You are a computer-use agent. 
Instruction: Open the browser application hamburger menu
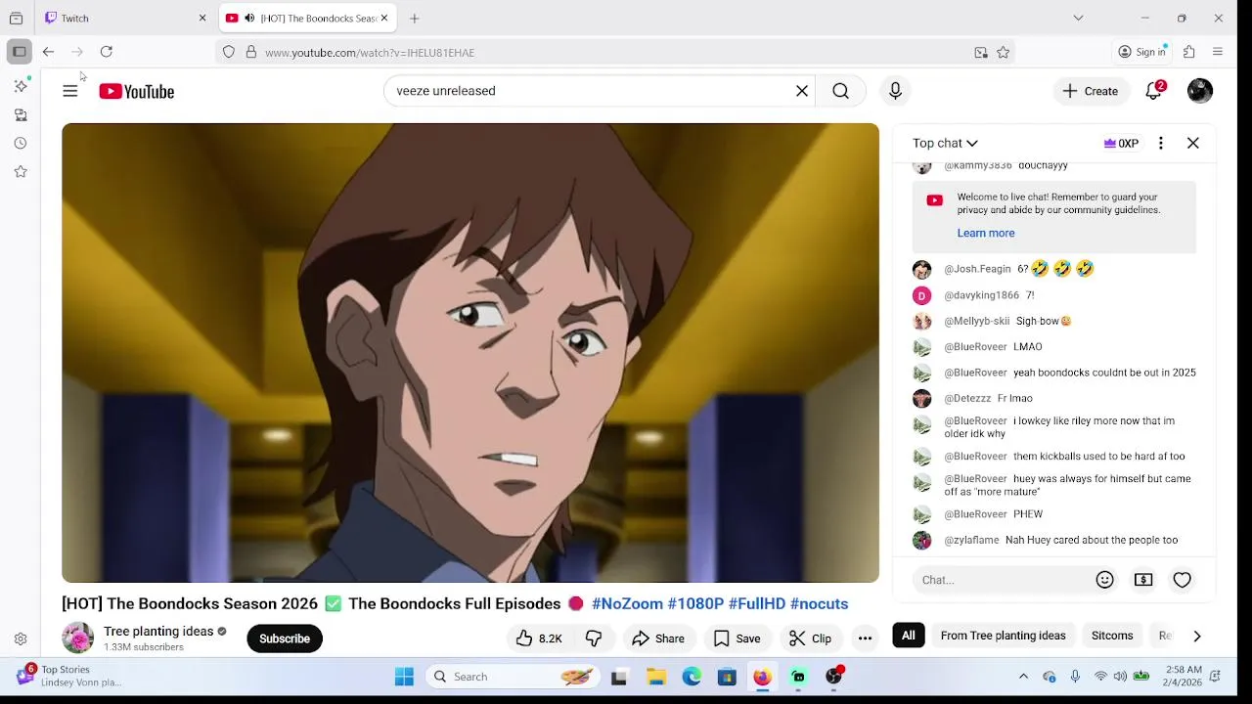(x=1218, y=52)
